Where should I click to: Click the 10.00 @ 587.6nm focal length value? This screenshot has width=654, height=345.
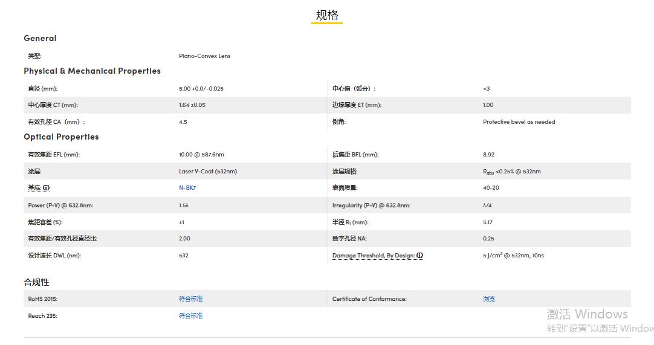pyautogui.click(x=201, y=155)
